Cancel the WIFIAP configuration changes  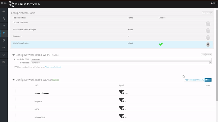pos(208,55)
